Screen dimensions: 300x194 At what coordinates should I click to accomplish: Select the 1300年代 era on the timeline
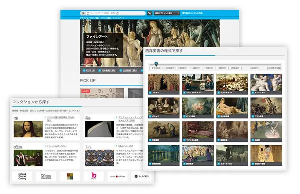[182, 68]
